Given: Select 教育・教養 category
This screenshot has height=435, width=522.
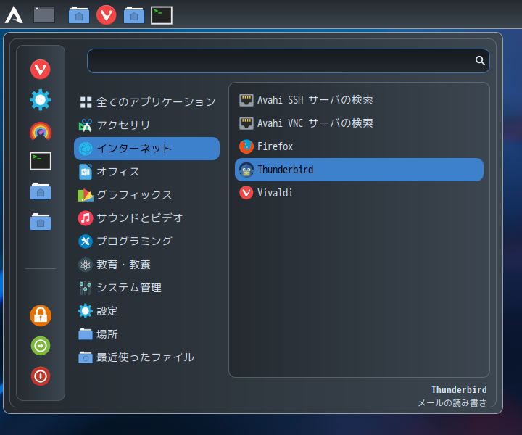Looking at the screenshot, I should click(146, 265).
